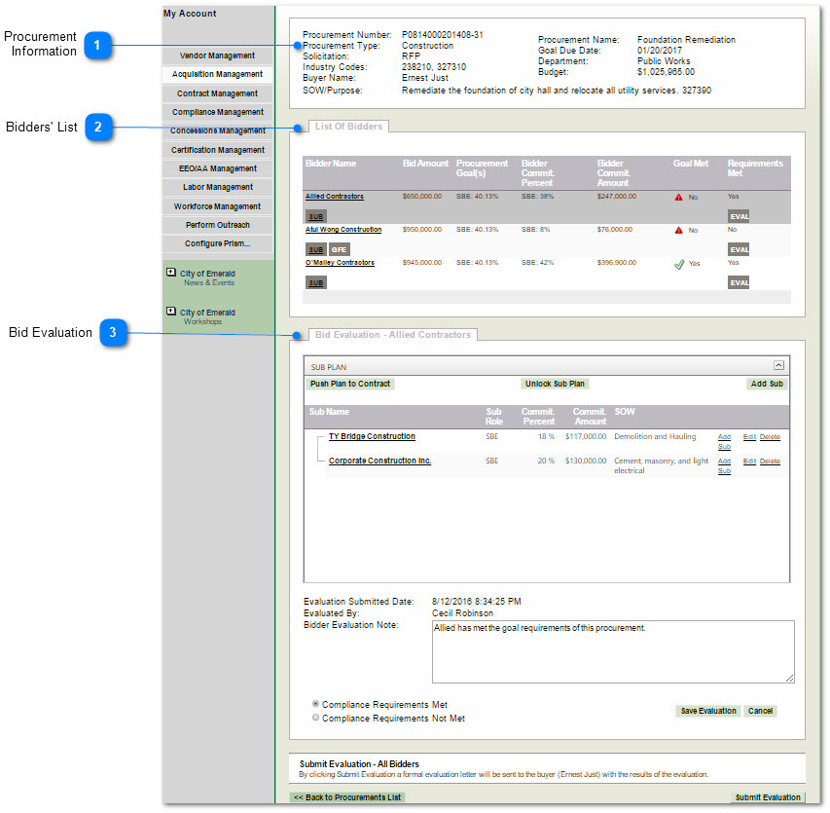Click SUB icon for O'Malley Contractors
The height and width of the screenshot is (813, 830).
[x=315, y=282]
